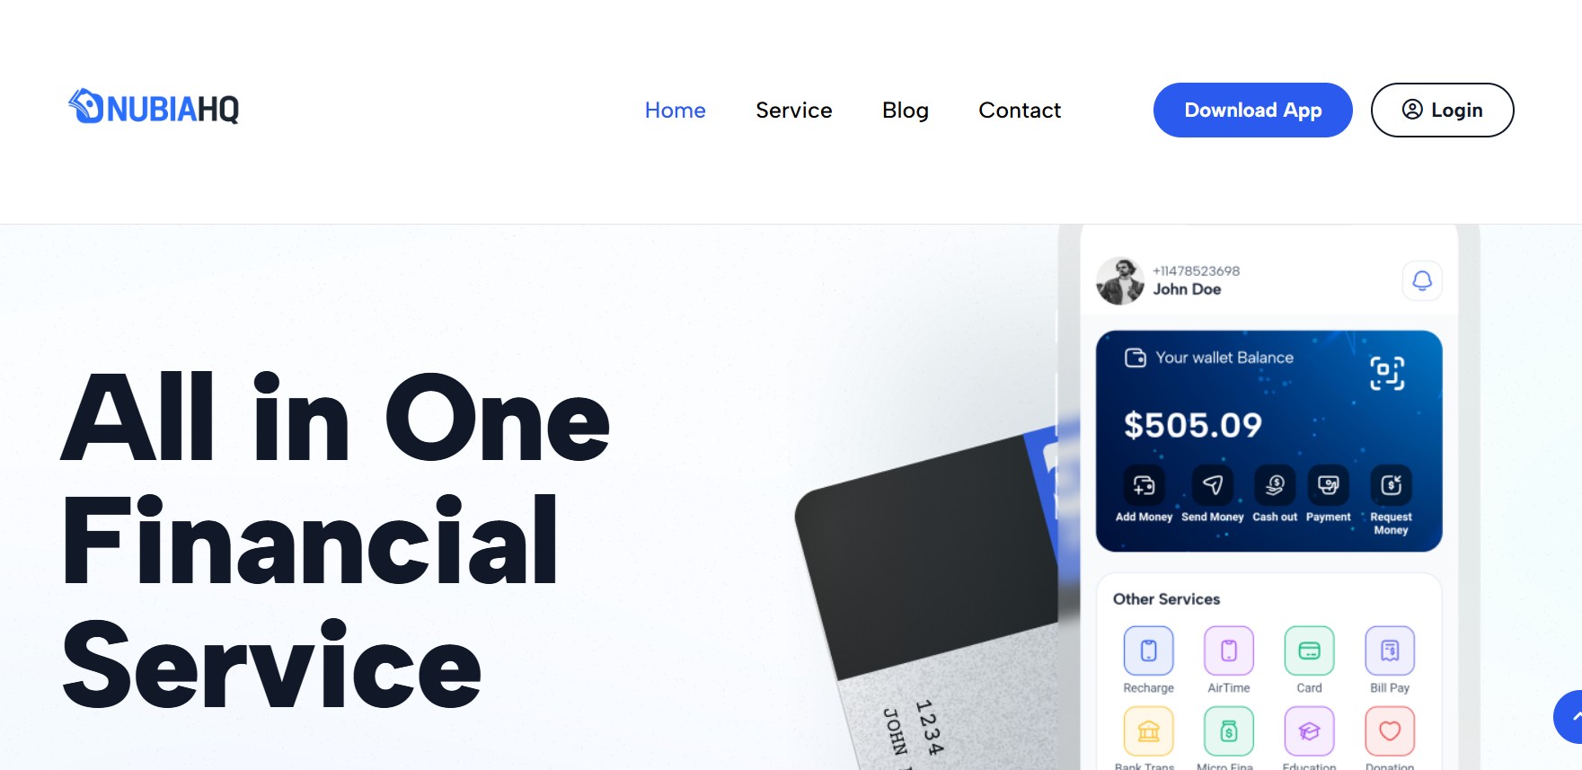Tap the Request Money icon
This screenshot has height=770, width=1582.
1391,485
